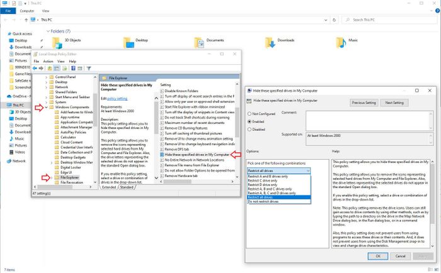Switch to the Standard tab at bottom
Screen dimensions: 441x273
127,187
